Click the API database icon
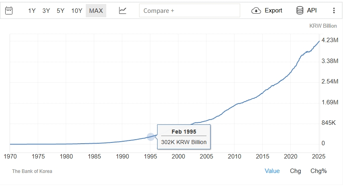Screen dimensions: 344x187 (x=300, y=11)
